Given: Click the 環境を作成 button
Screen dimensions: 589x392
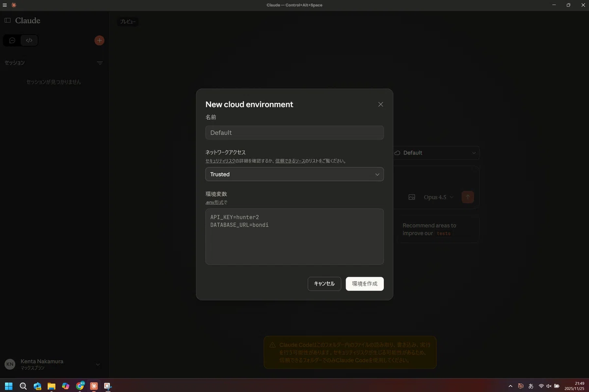Looking at the screenshot, I should [x=365, y=284].
